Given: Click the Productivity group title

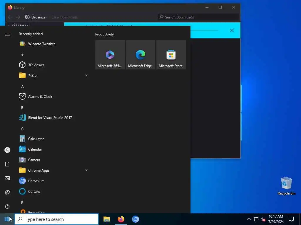Looking at the screenshot, I should (104, 34).
